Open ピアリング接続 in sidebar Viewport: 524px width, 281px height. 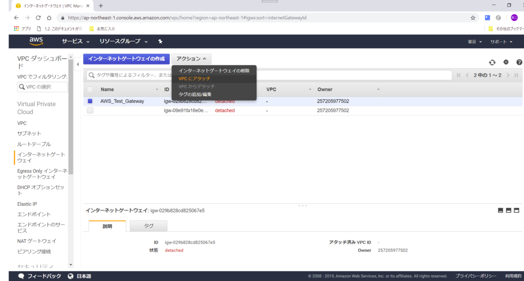pos(34,252)
